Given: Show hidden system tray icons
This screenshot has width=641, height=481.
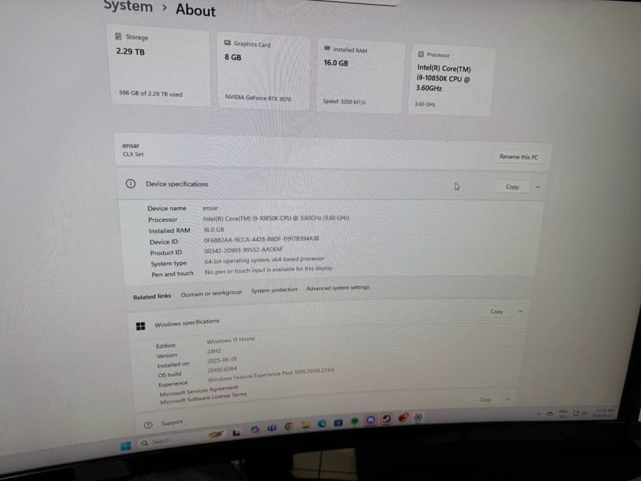Looking at the screenshot, I should point(539,414).
